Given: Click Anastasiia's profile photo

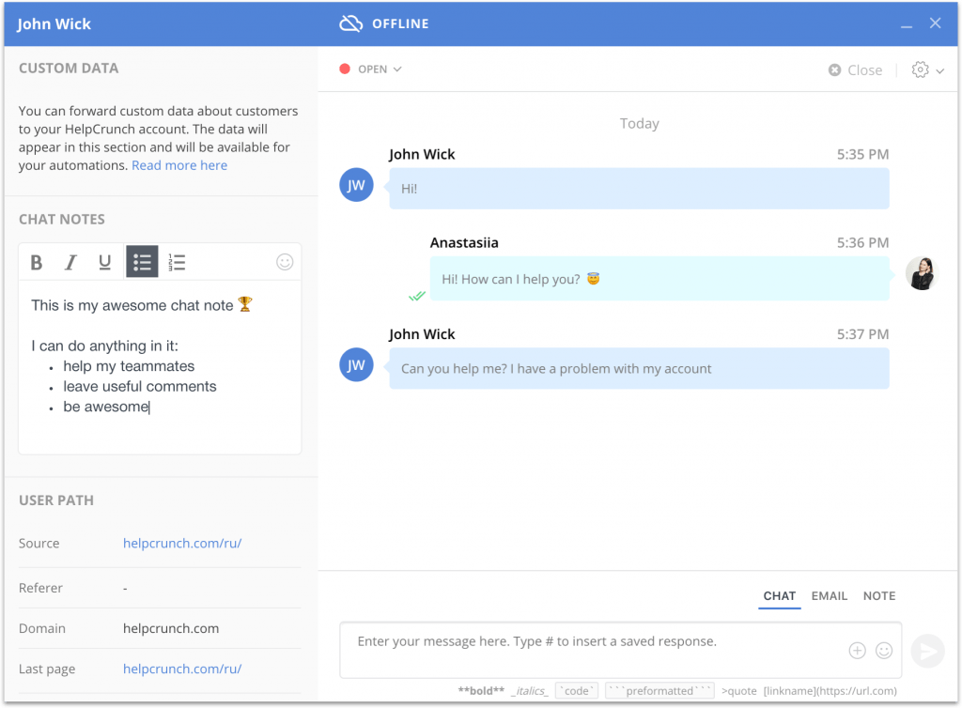Looking at the screenshot, I should click(x=923, y=273).
